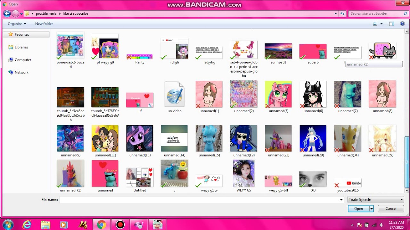Click the network signal tray icon
This screenshot has width=410, height=230.
374,225
